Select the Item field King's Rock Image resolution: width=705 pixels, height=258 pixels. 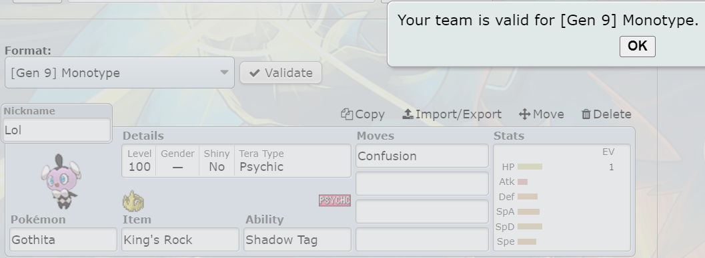tap(180, 239)
